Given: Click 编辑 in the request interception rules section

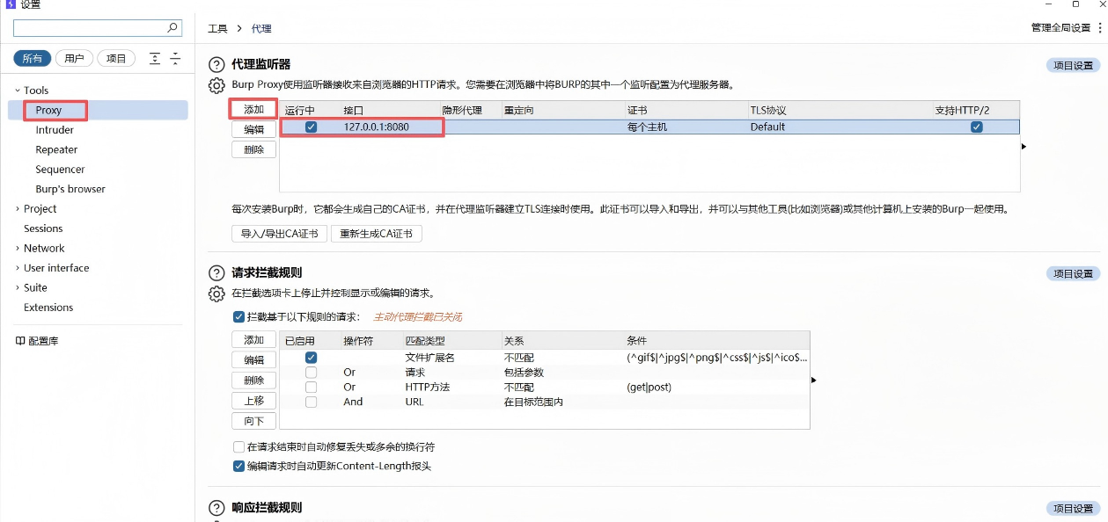Looking at the screenshot, I should pos(253,360).
